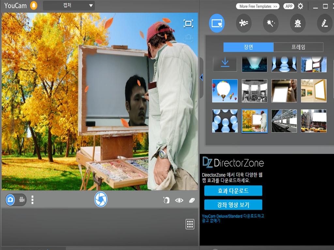334x250 pixels.
Task: Choose the woman holding paper scene
Action: (x=284, y=91)
